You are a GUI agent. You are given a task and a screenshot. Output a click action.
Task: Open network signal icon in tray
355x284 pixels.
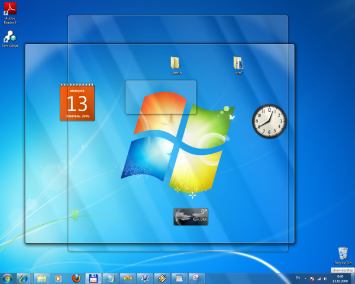pyautogui.click(x=319, y=279)
